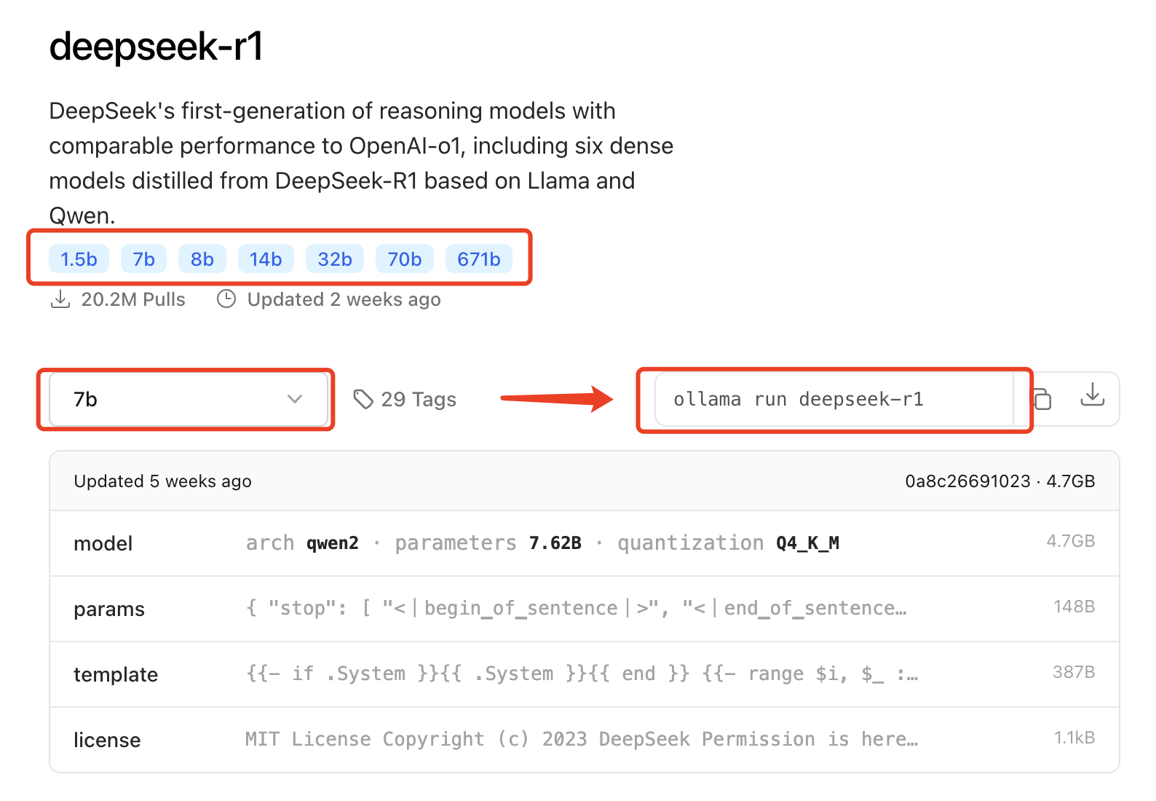Select the 8b model variant
This screenshot has width=1156, height=801.
(x=202, y=259)
